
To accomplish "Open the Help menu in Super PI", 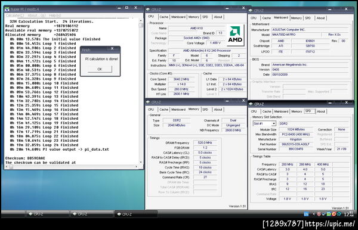I will 55,15.
